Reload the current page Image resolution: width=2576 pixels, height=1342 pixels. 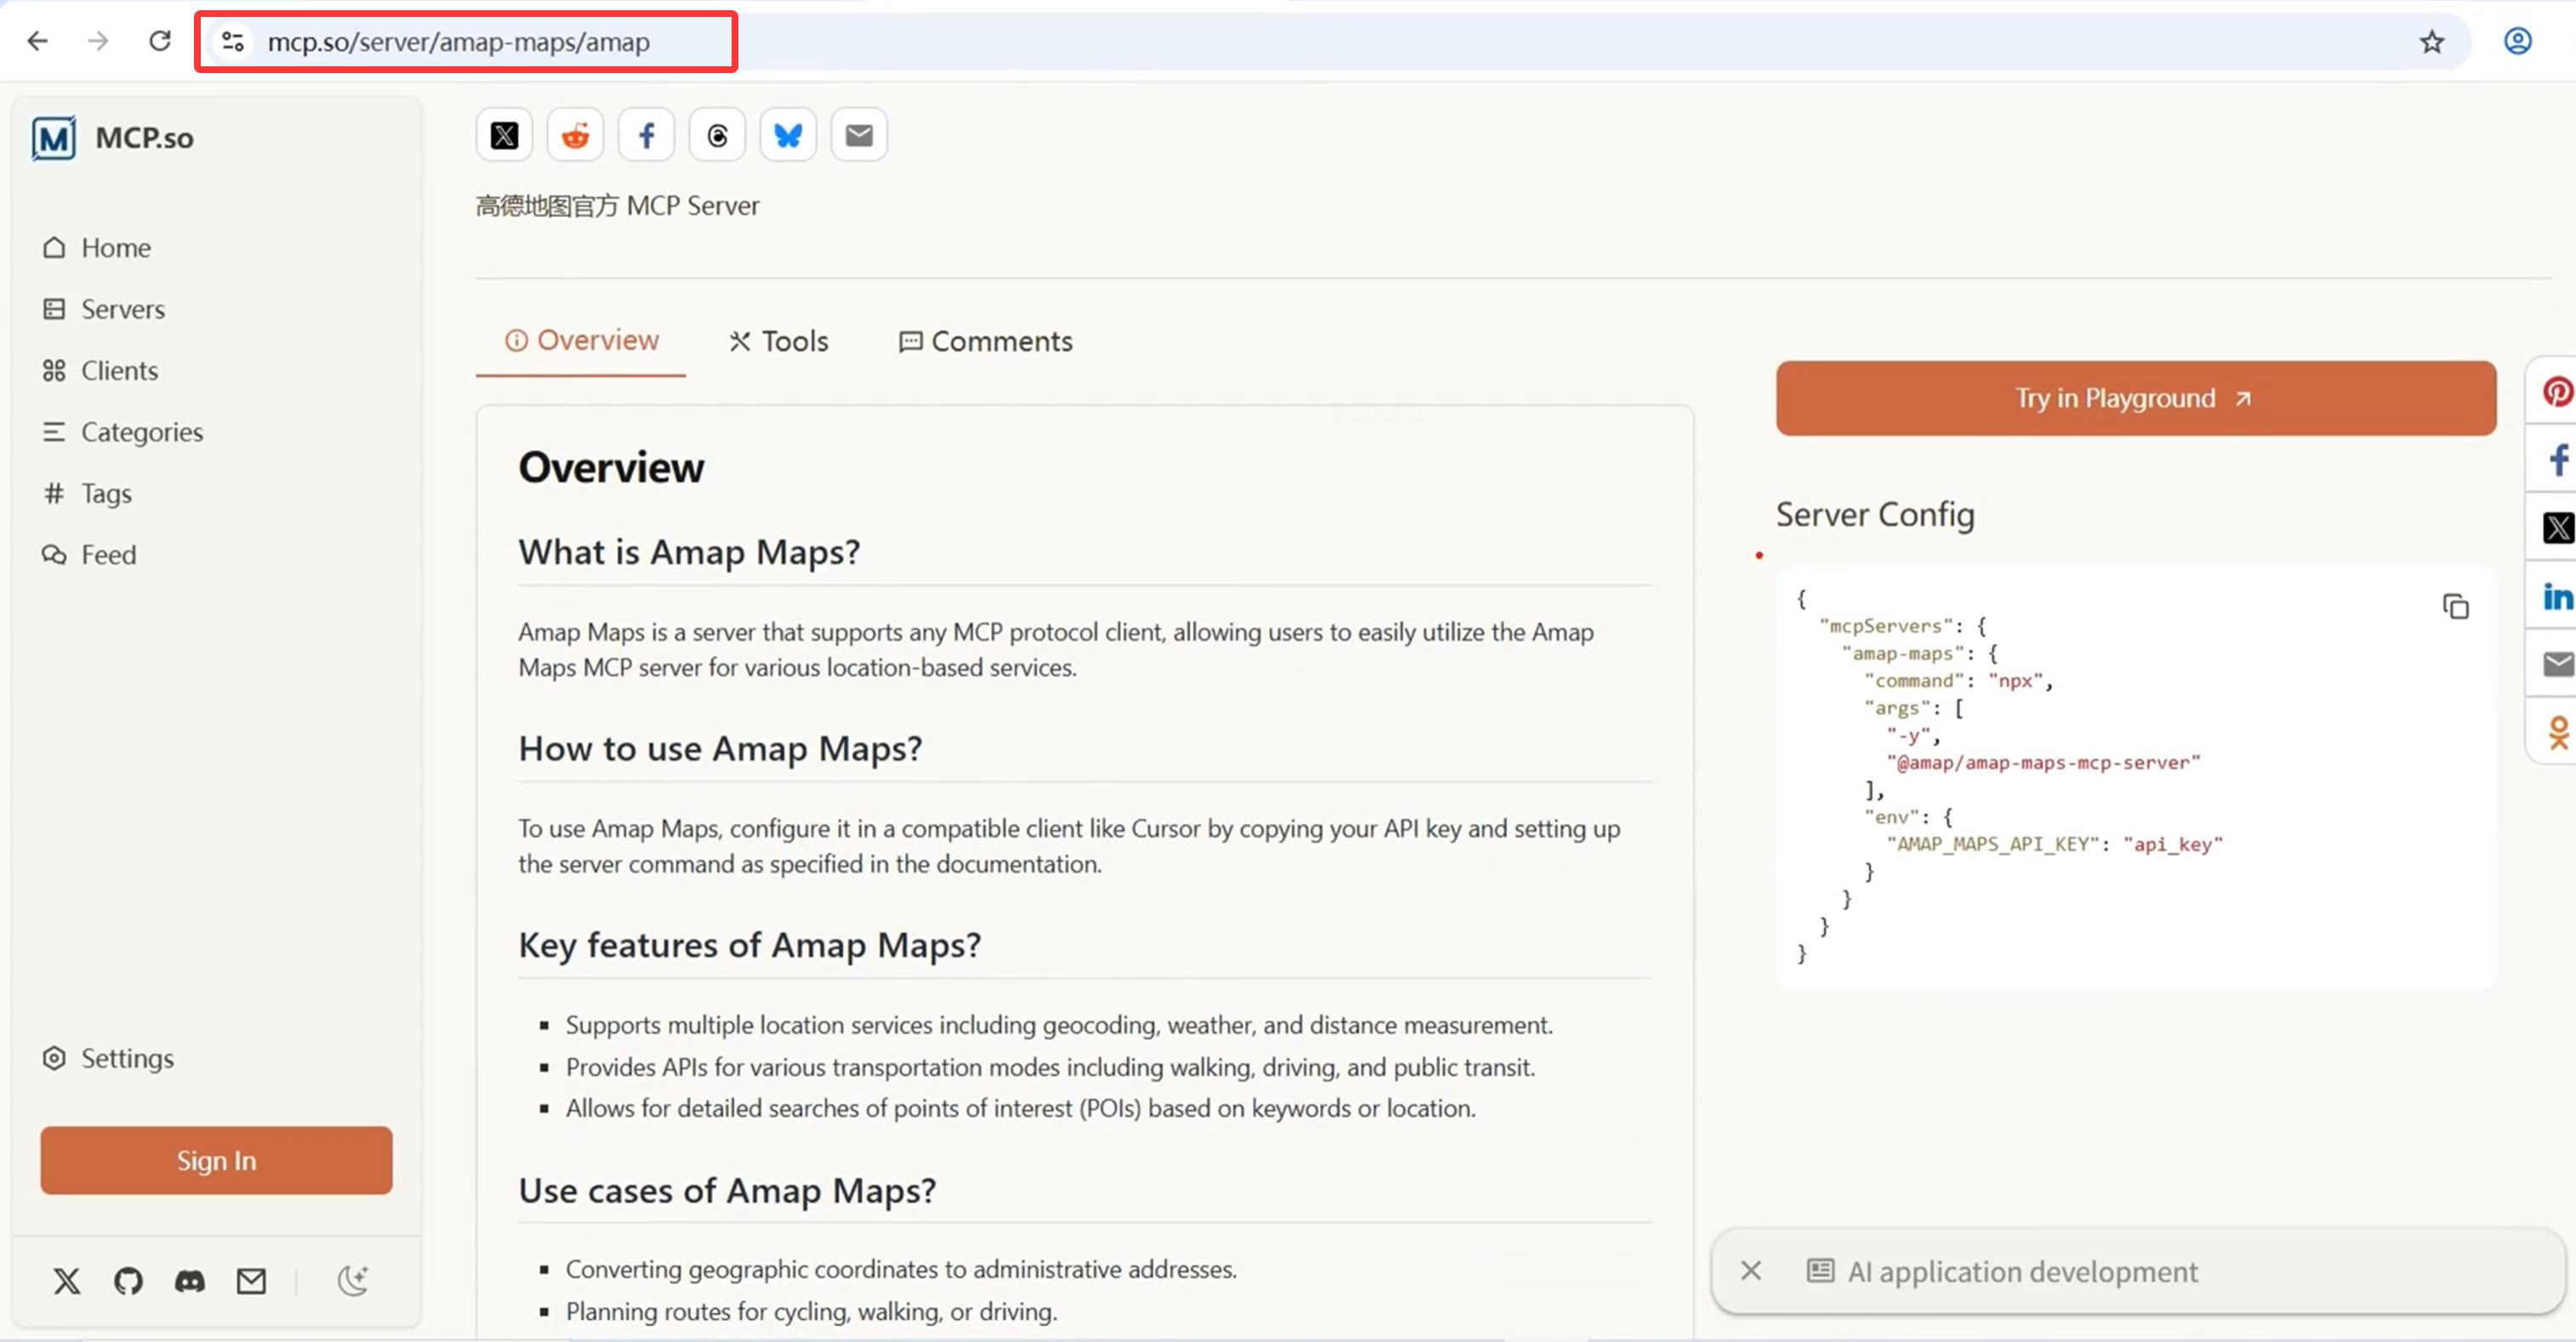(160, 41)
